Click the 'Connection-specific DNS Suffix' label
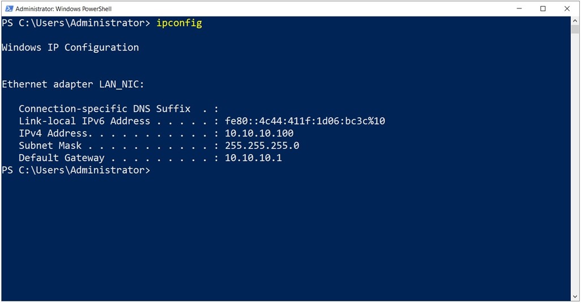The height and width of the screenshot is (303, 581). click(105, 109)
